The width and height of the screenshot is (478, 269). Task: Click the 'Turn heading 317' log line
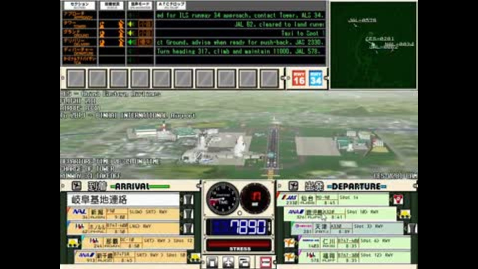pos(239,51)
